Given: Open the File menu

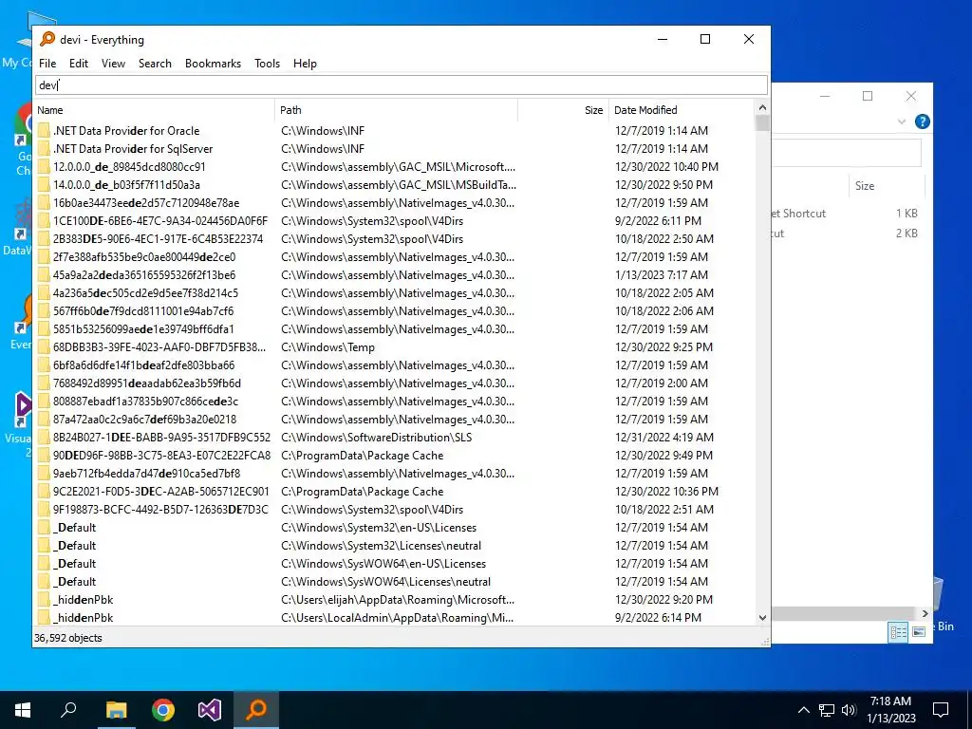Looking at the screenshot, I should [x=47, y=64].
